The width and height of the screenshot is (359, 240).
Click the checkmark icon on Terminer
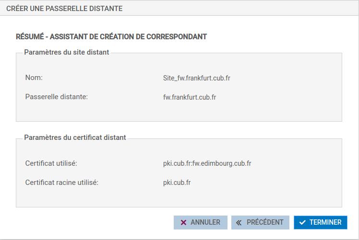click(x=302, y=223)
